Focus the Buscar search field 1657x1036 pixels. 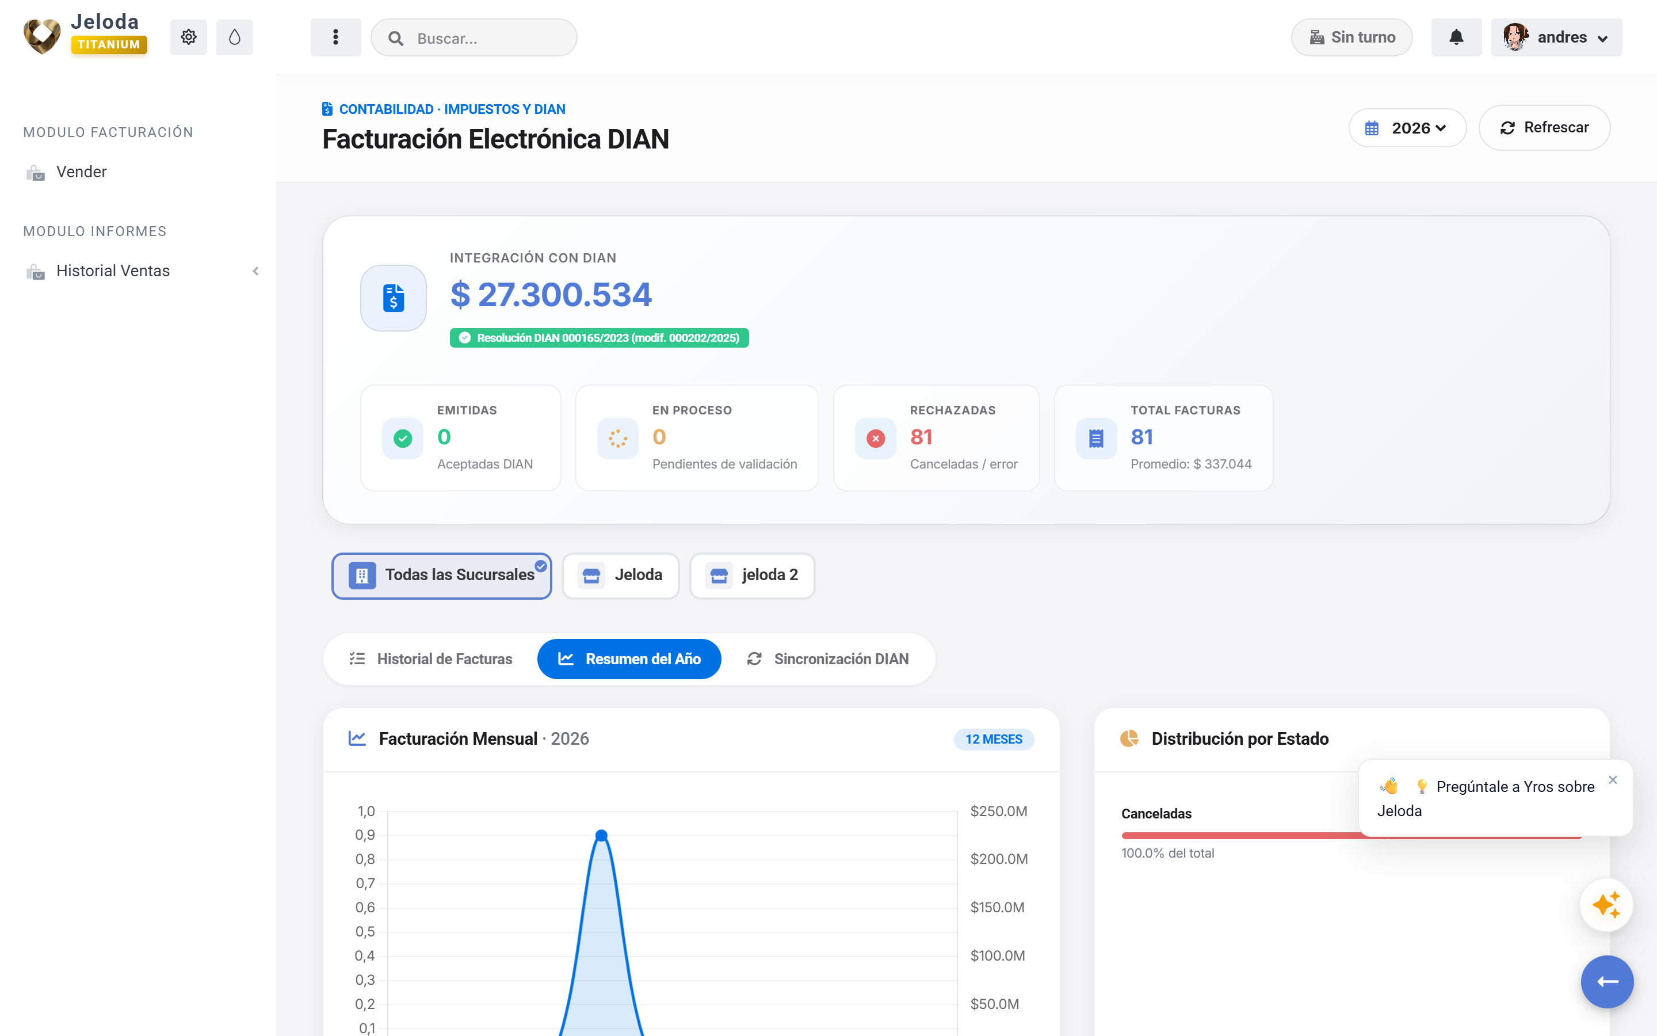[474, 37]
